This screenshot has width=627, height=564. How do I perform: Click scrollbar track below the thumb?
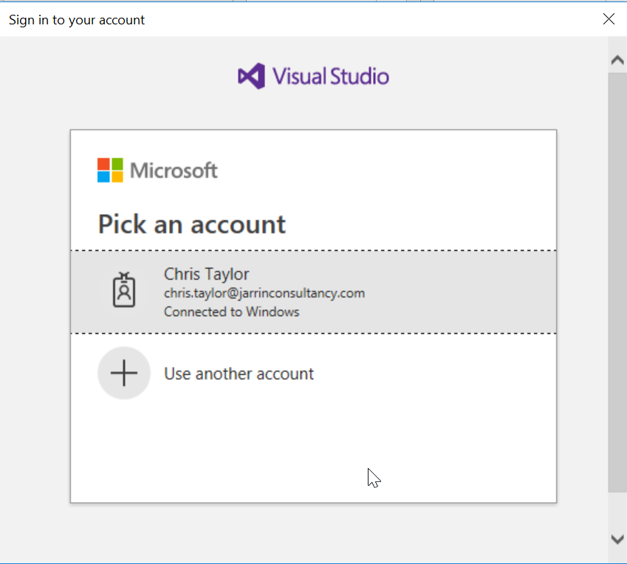(617, 509)
